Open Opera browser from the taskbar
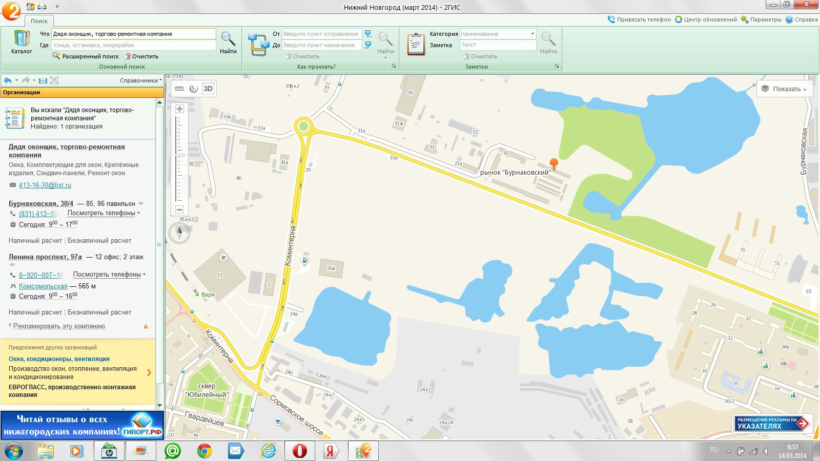This screenshot has width=820, height=461. coord(299,451)
